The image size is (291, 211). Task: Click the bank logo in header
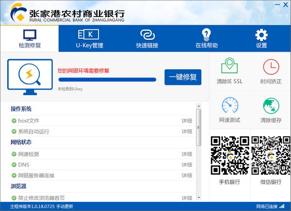[x=18, y=12]
